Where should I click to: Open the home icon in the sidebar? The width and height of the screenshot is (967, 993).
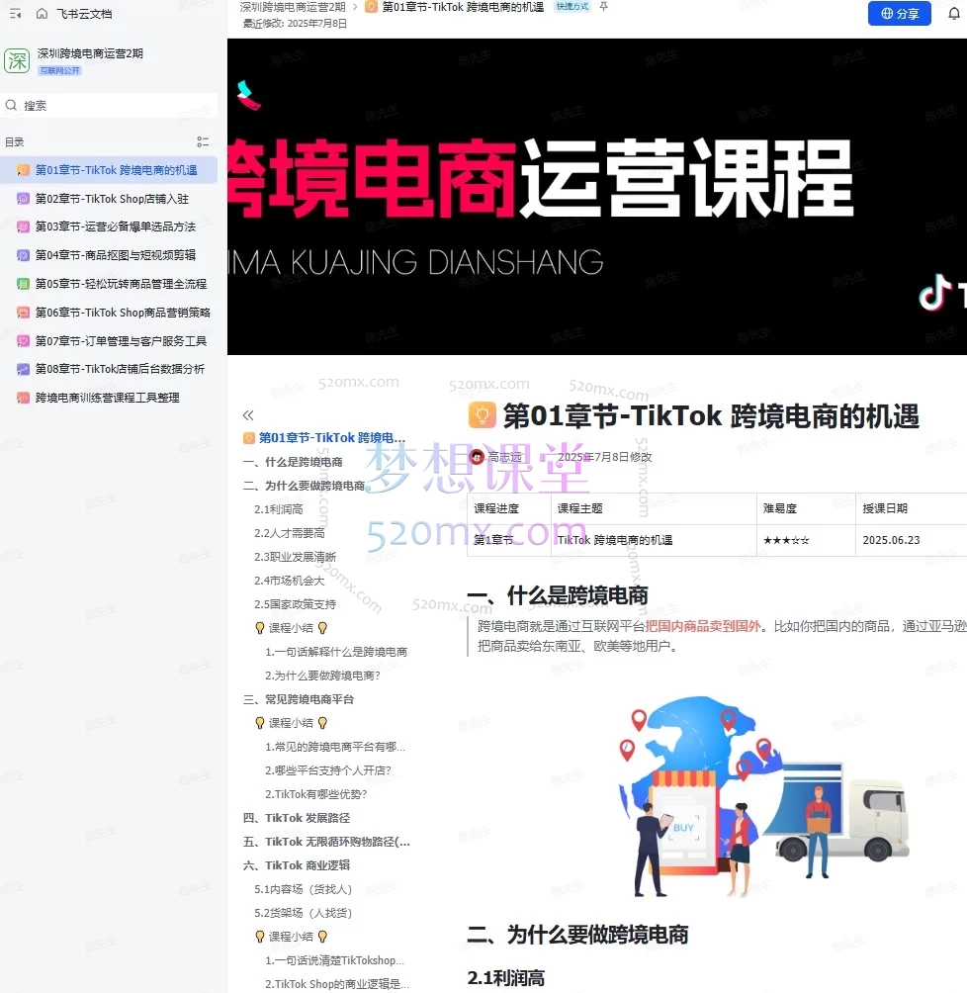tap(40, 14)
